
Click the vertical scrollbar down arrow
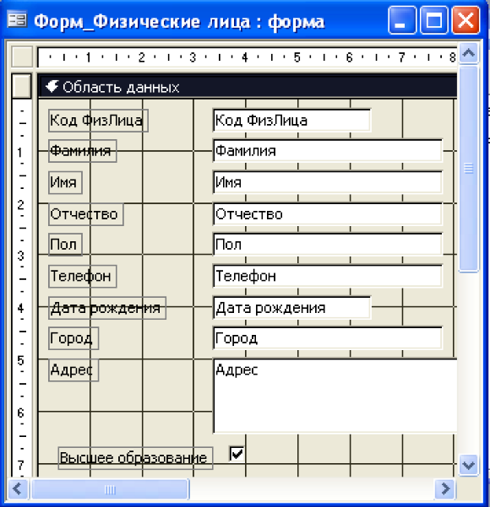pyautogui.click(x=469, y=466)
